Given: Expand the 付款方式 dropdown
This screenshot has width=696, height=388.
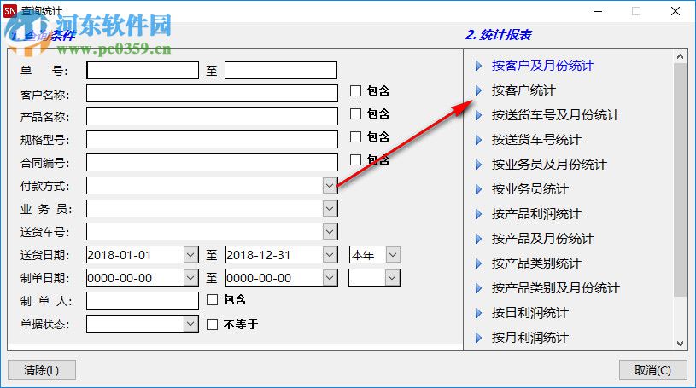Looking at the screenshot, I should point(330,186).
